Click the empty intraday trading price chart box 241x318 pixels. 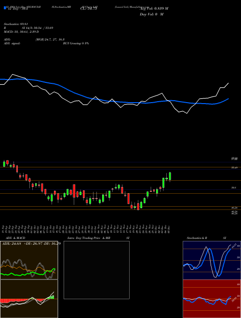[x=96, y=270]
